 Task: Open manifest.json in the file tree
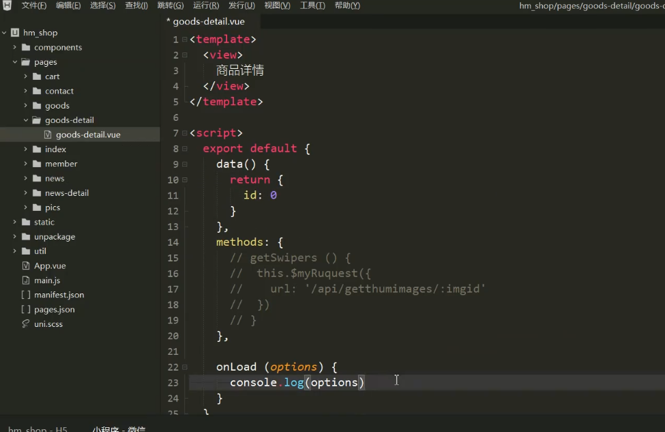(x=59, y=295)
